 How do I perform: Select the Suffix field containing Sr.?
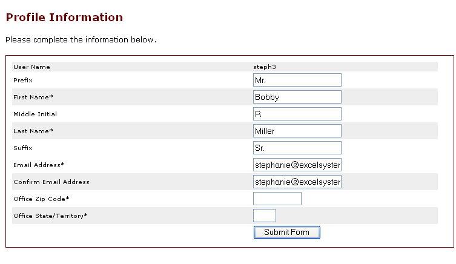click(x=297, y=148)
